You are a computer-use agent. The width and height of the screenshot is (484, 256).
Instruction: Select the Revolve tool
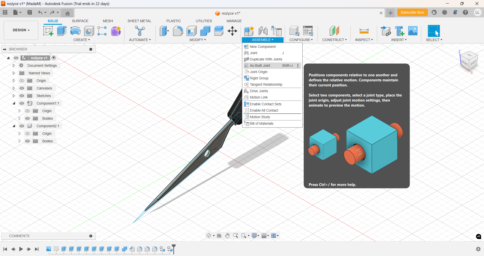coord(75,31)
